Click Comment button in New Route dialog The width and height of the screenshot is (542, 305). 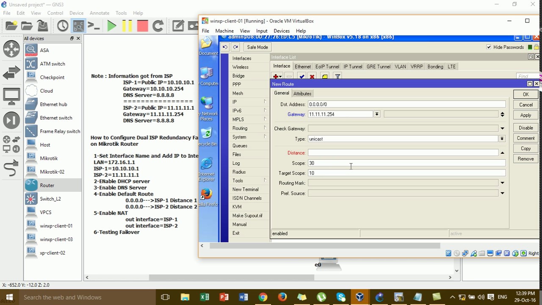click(526, 138)
